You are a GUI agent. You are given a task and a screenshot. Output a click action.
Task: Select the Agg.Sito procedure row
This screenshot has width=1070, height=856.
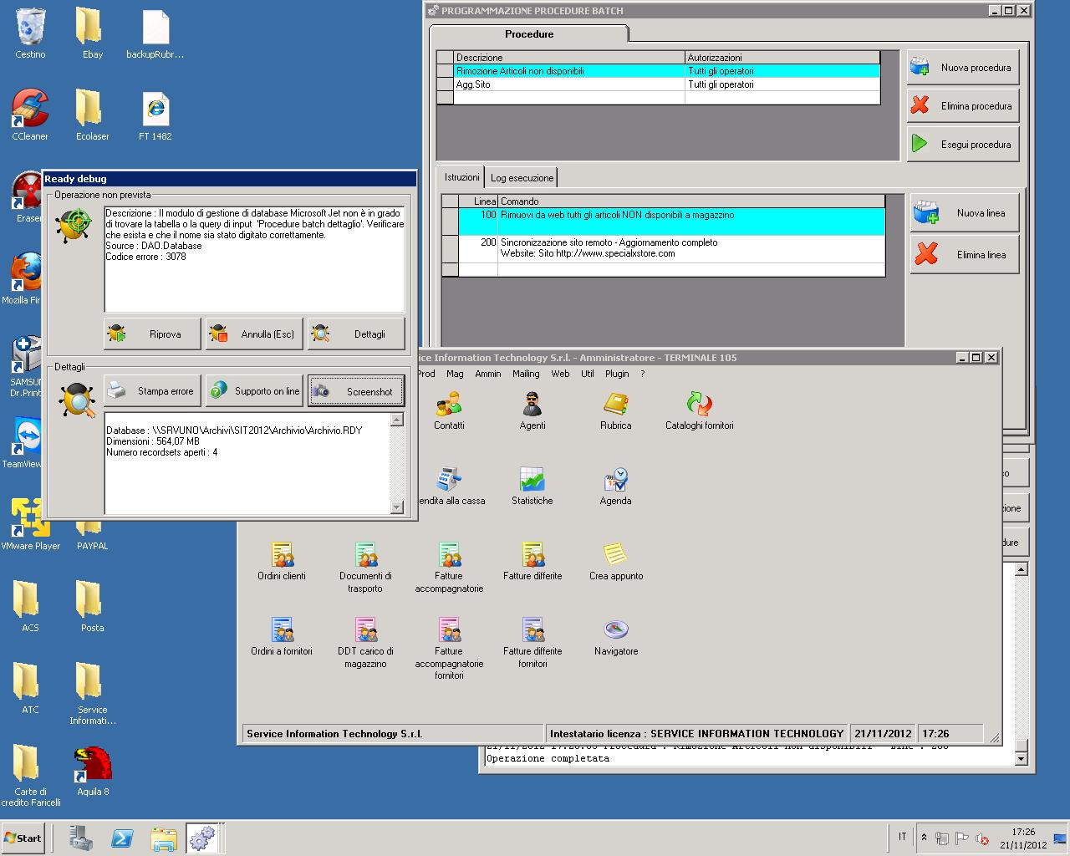click(568, 84)
